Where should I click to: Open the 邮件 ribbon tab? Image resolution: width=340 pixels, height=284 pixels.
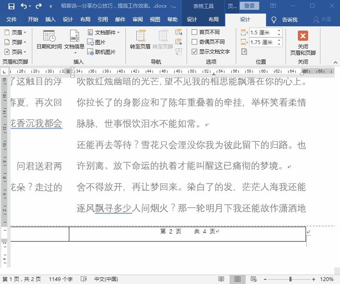click(x=120, y=20)
